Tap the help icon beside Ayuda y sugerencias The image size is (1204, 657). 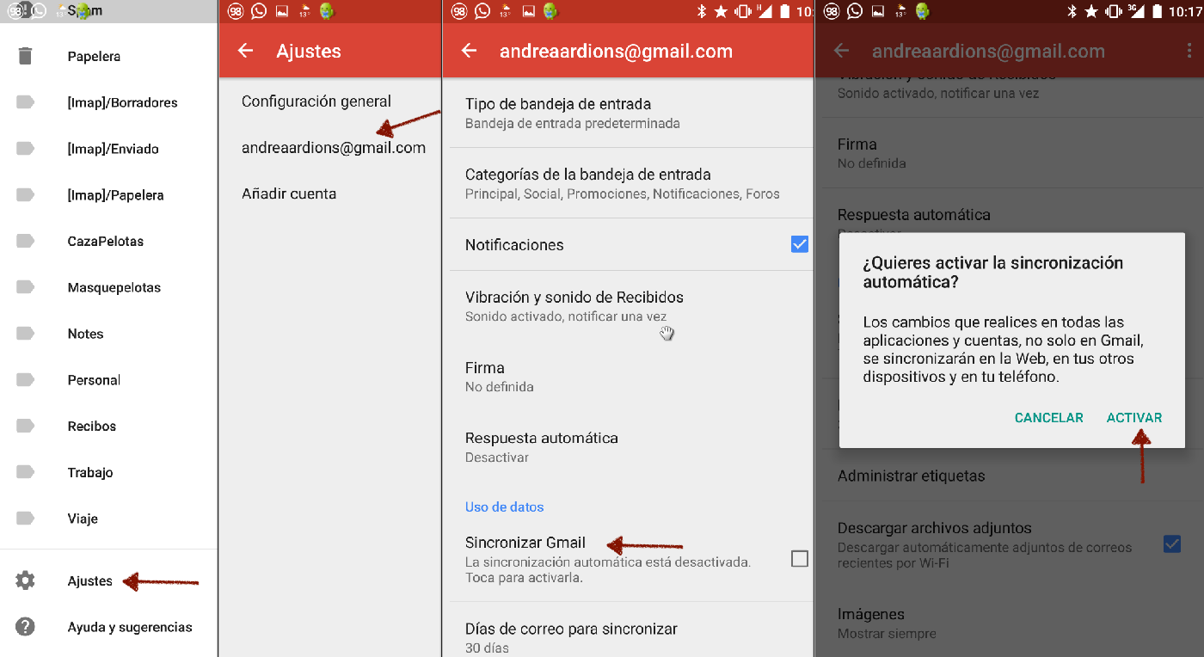click(x=24, y=627)
